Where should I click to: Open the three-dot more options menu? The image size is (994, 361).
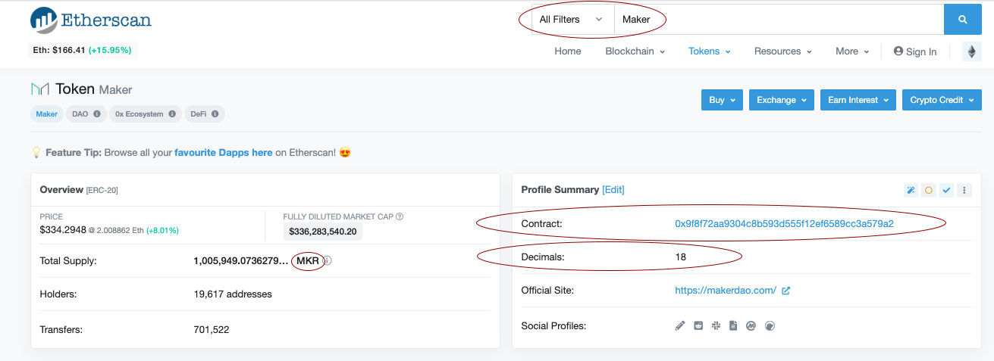click(964, 190)
